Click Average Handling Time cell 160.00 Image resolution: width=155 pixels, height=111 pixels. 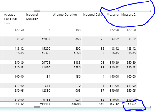(19, 77)
